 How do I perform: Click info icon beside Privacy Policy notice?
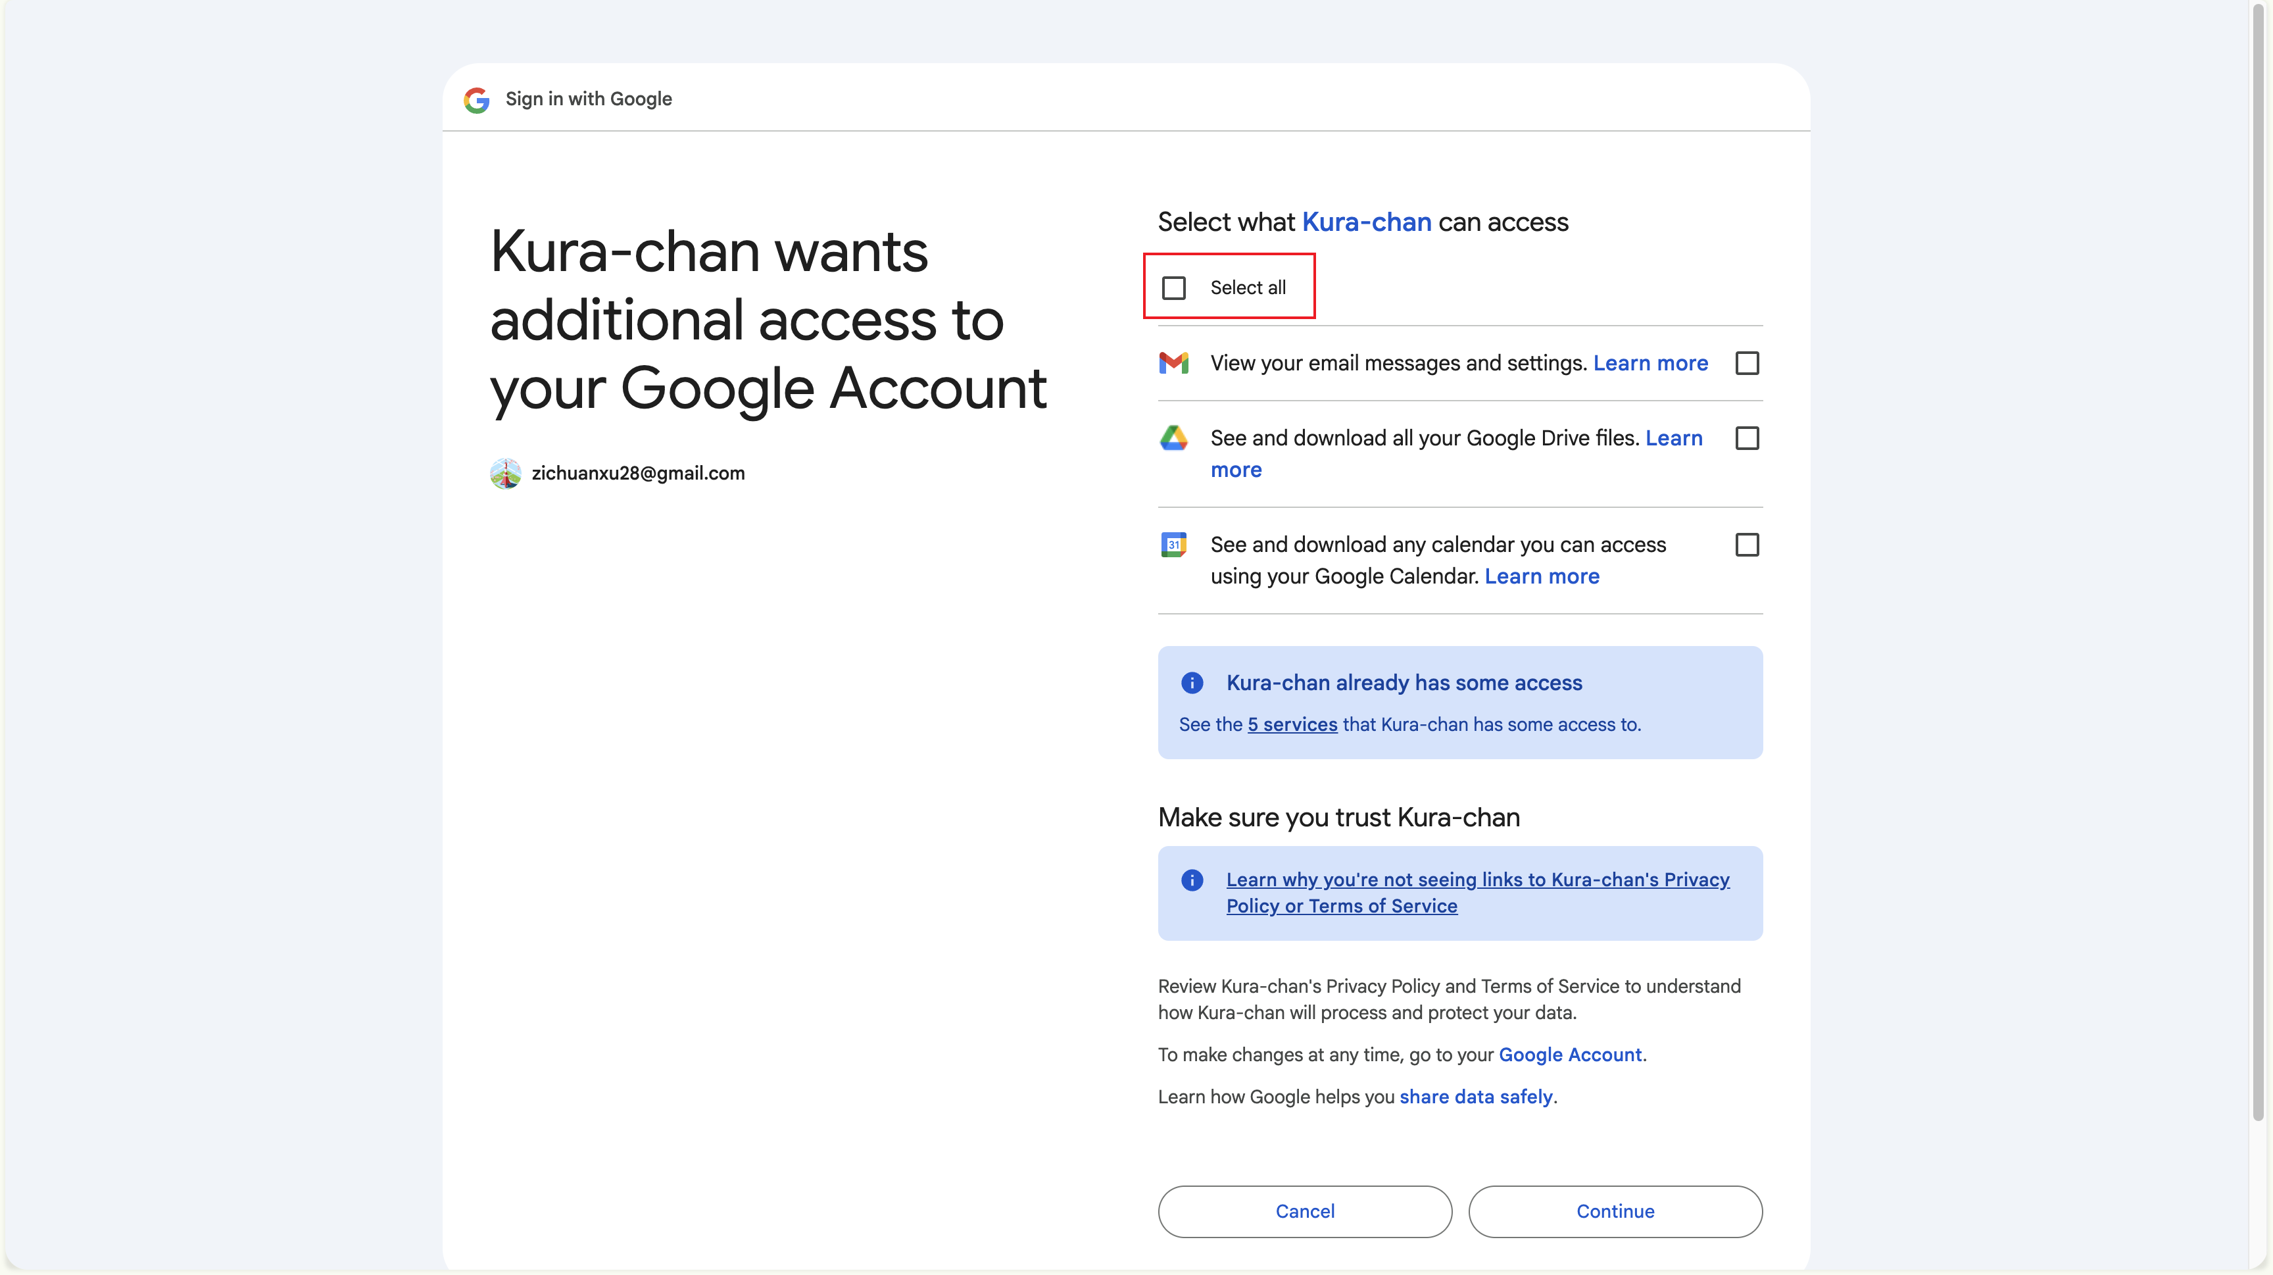pos(1192,880)
